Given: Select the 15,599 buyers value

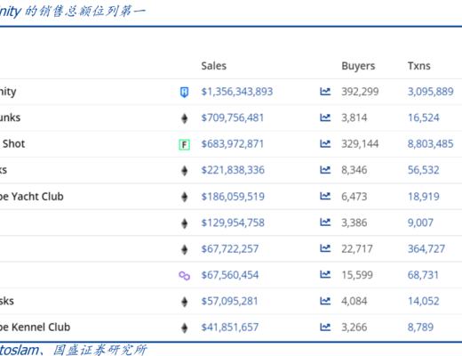Looking at the screenshot, I should pyautogui.click(x=357, y=275).
